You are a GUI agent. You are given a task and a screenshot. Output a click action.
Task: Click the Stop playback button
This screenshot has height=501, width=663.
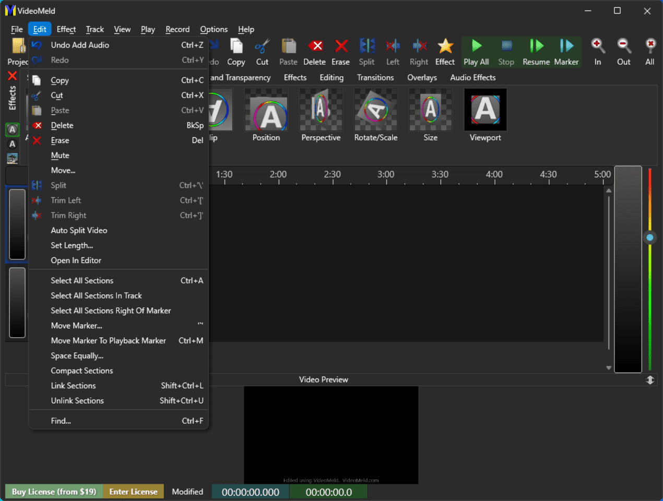click(506, 52)
